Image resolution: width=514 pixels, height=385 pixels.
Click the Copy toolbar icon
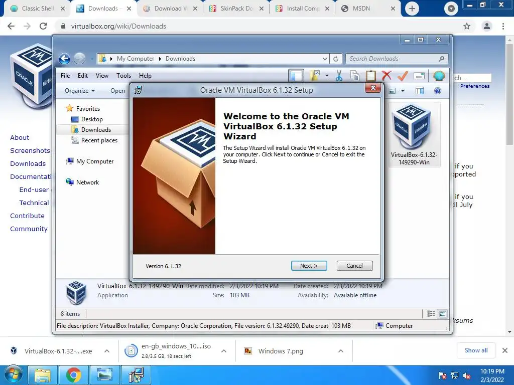355,76
